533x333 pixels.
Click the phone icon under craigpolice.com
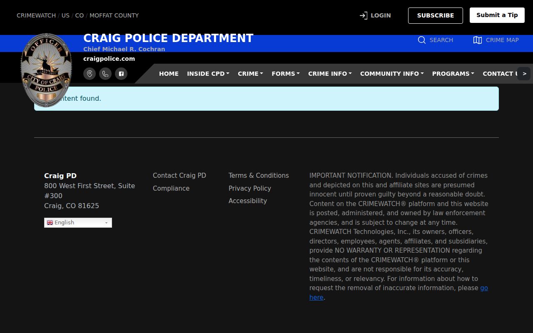[x=105, y=74]
